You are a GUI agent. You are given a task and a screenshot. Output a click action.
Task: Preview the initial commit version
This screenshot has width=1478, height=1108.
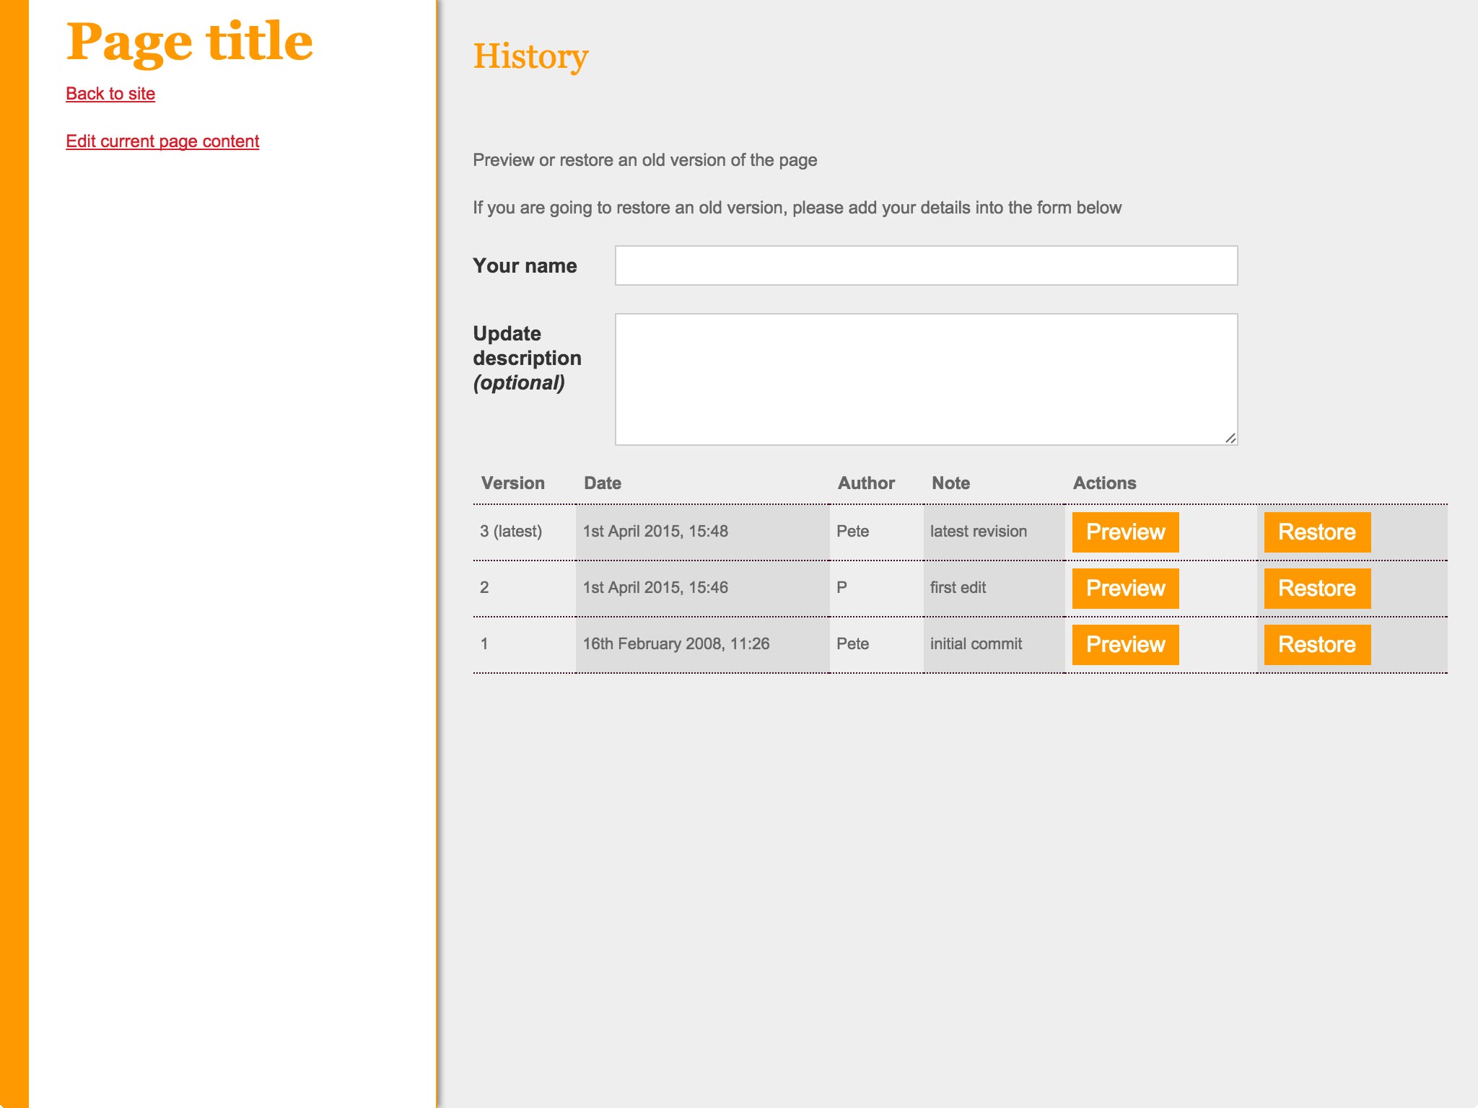1124,644
